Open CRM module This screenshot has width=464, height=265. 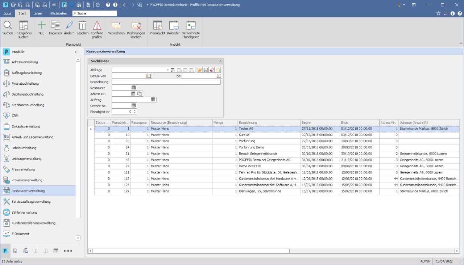click(x=38, y=115)
